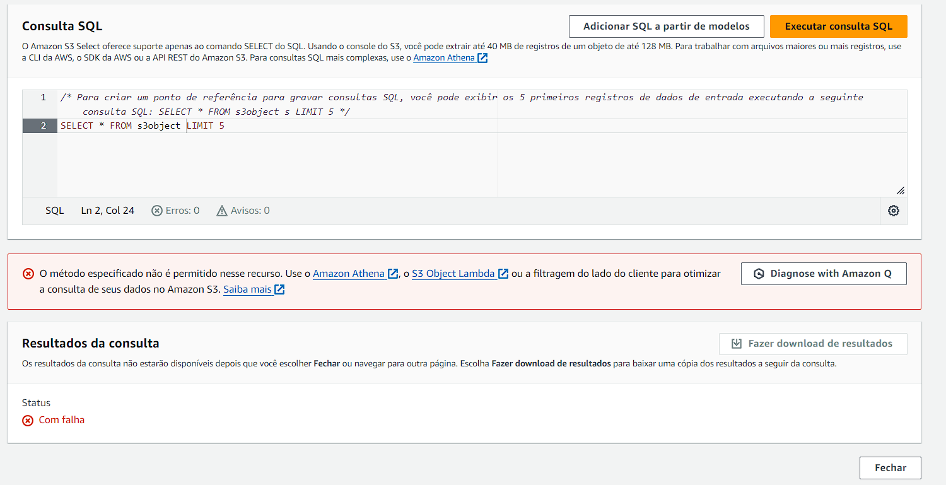Click SQL editor line 2 query text
Image resolution: width=946 pixels, height=485 pixels.
coord(143,126)
